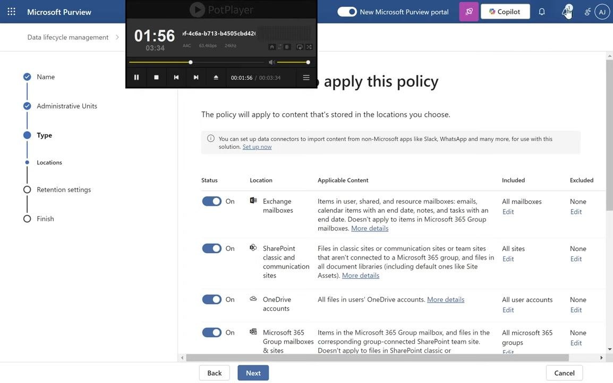The height and width of the screenshot is (383, 613).
Task: Edit included mailboxes for Exchange
Action: pos(508,212)
